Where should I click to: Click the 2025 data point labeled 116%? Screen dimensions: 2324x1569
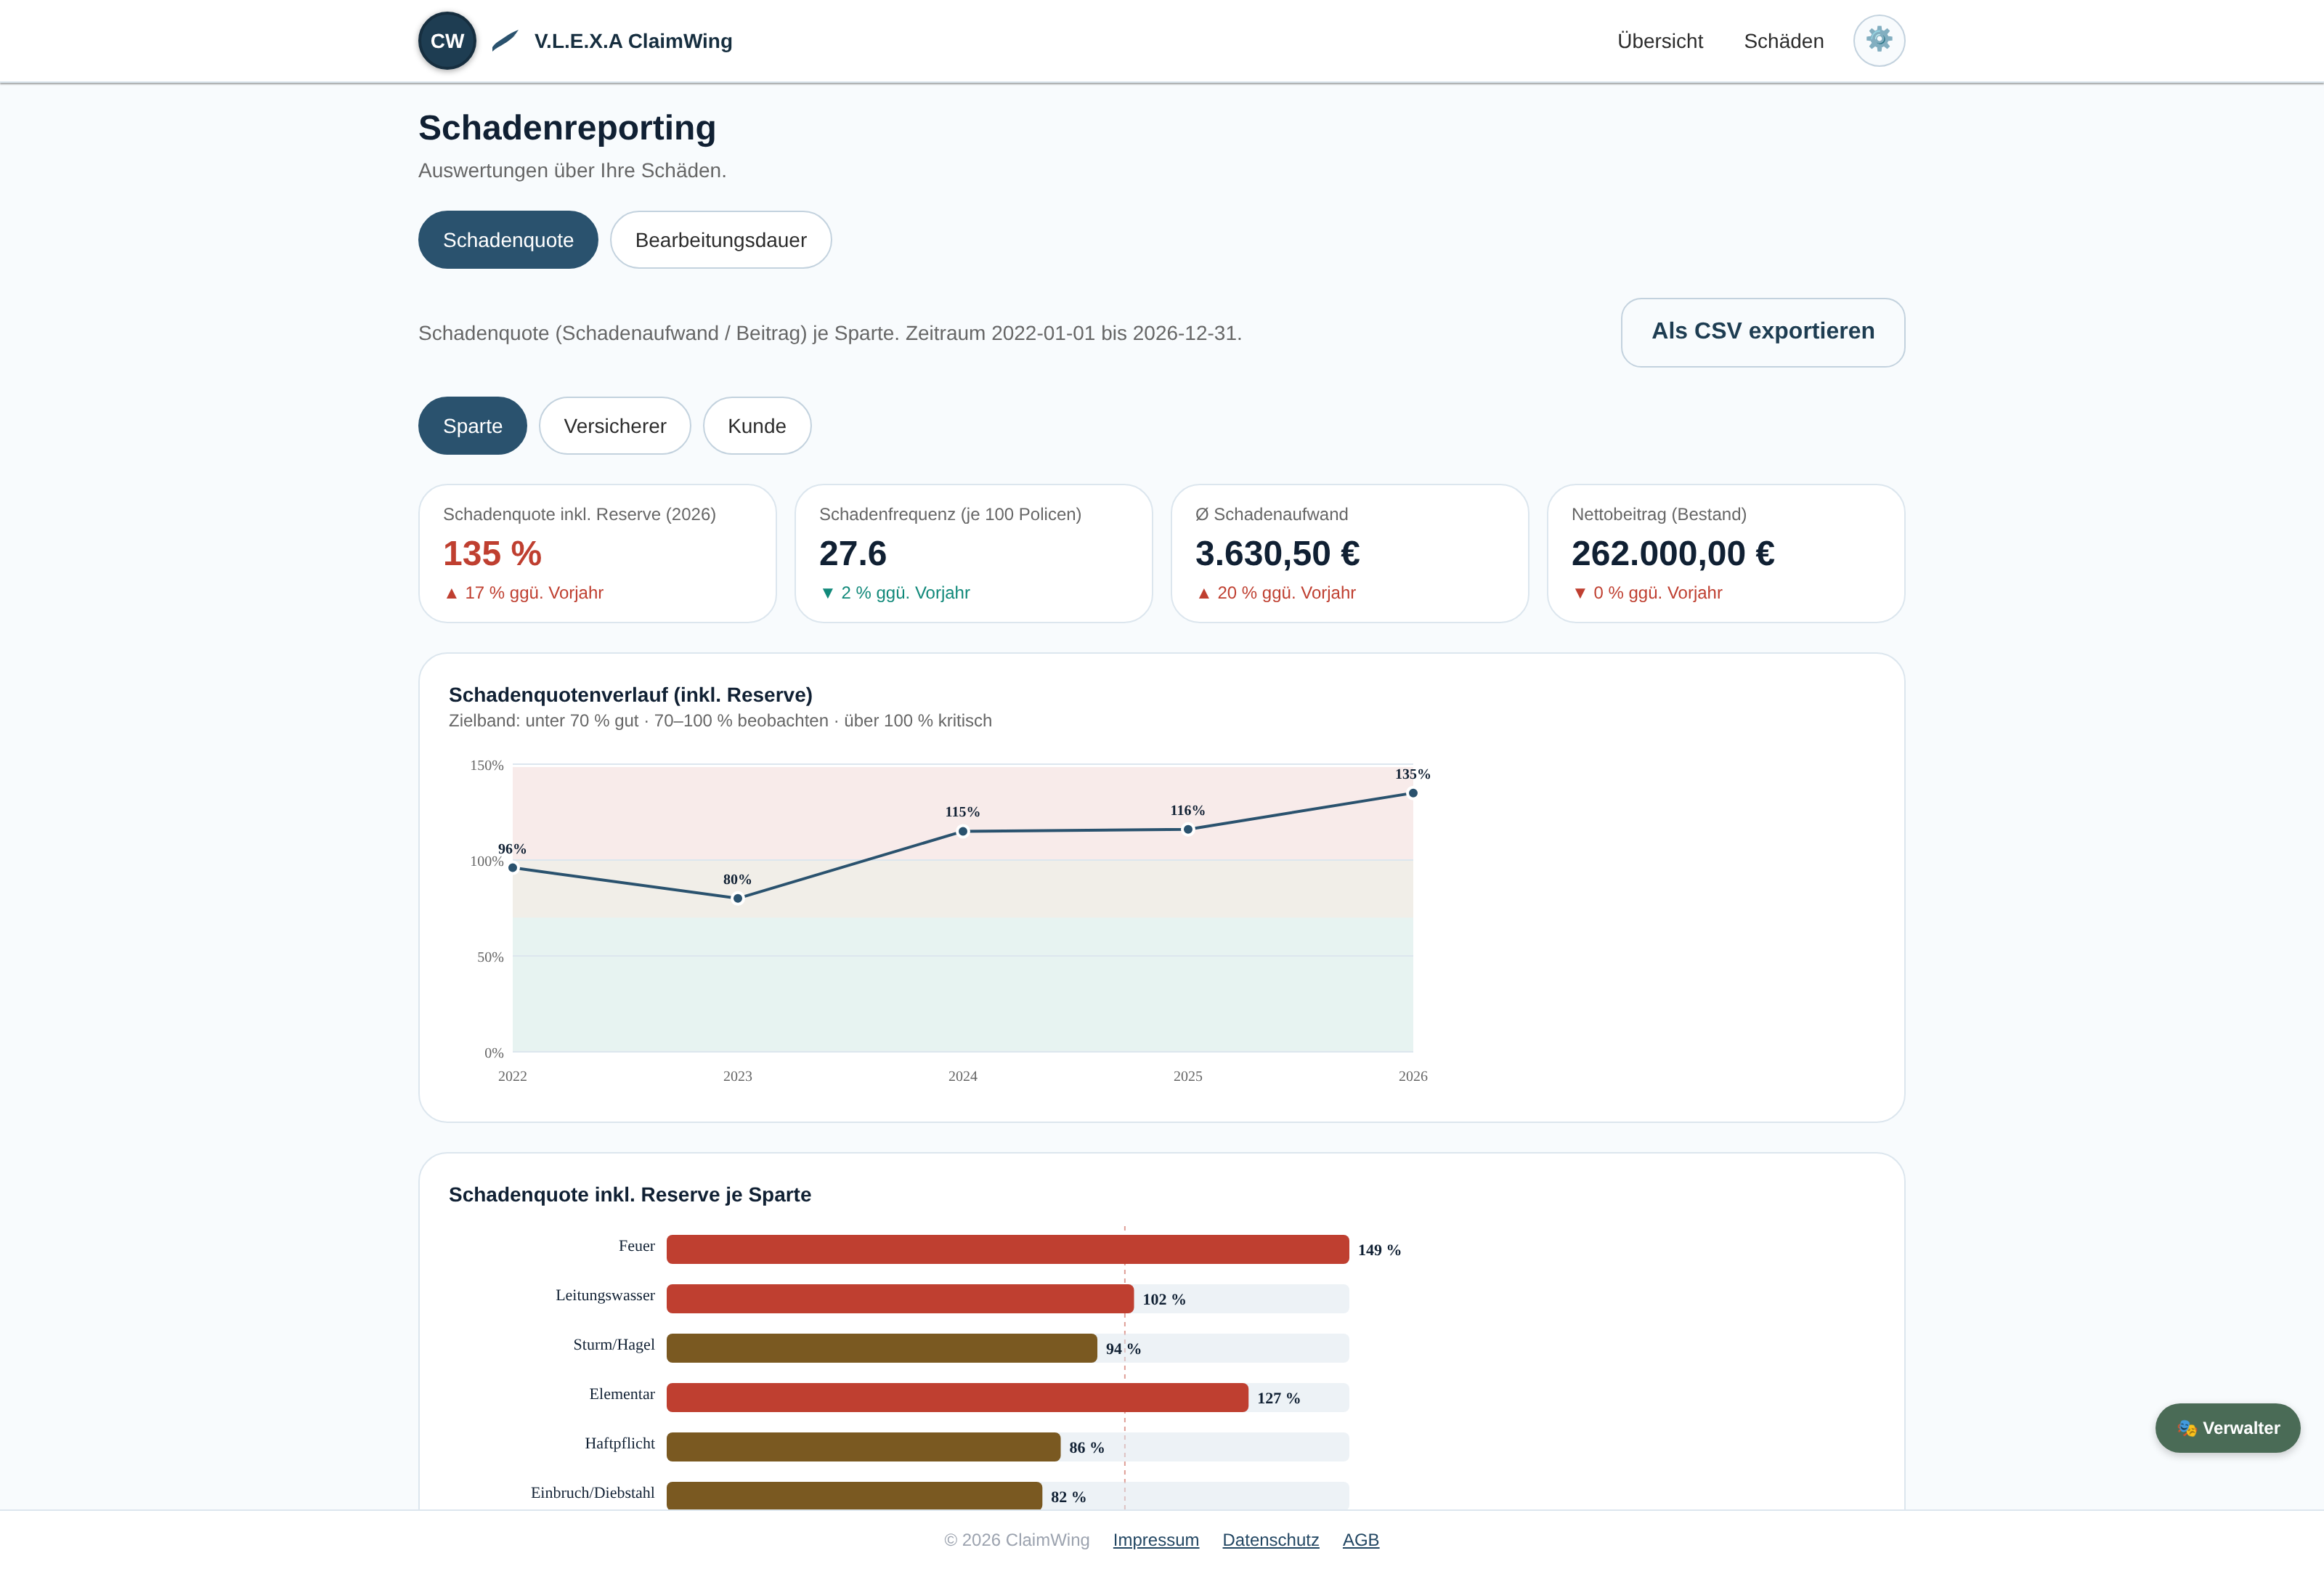tap(1188, 829)
